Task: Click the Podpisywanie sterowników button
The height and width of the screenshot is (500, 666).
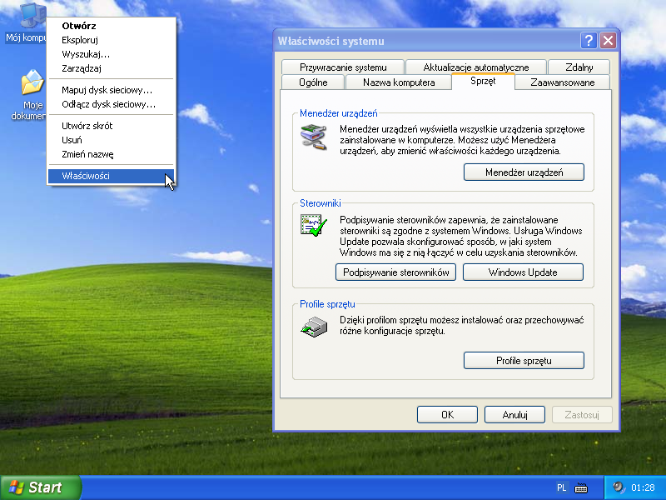Action: pos(395,272)
